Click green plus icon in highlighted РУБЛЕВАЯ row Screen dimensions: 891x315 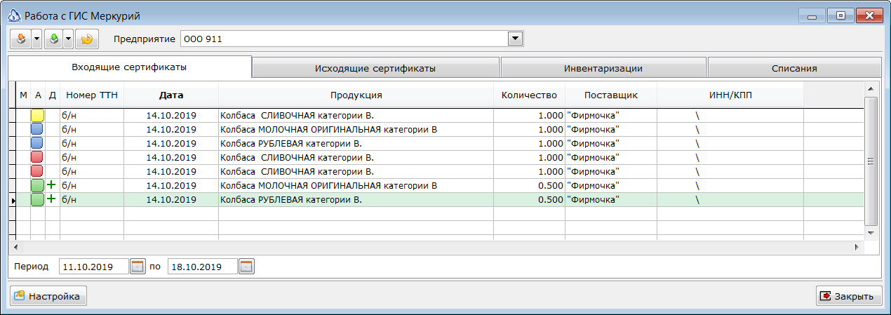coord(51,199)
